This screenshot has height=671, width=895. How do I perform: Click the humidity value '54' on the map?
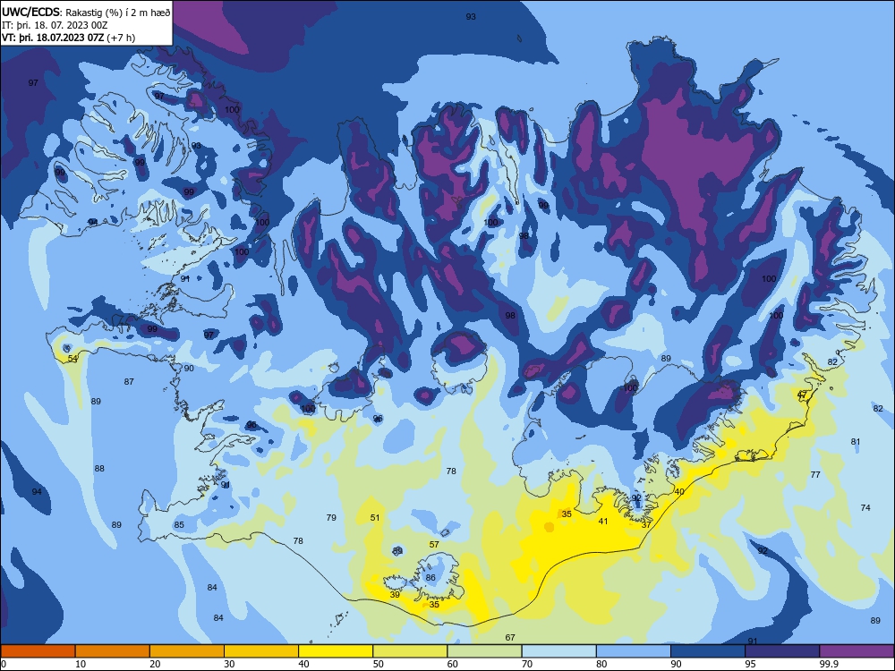(72, 359)
